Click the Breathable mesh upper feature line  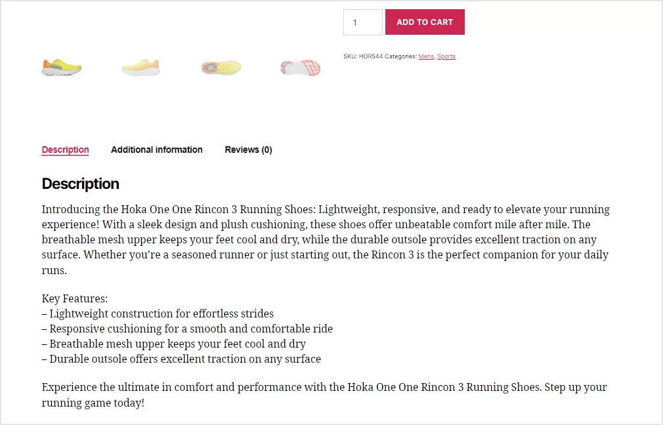point(174,344)
